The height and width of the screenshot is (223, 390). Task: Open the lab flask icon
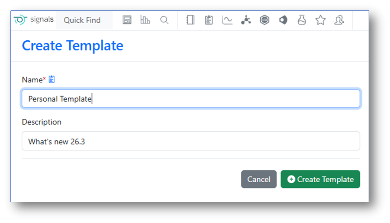click(302, 20)
